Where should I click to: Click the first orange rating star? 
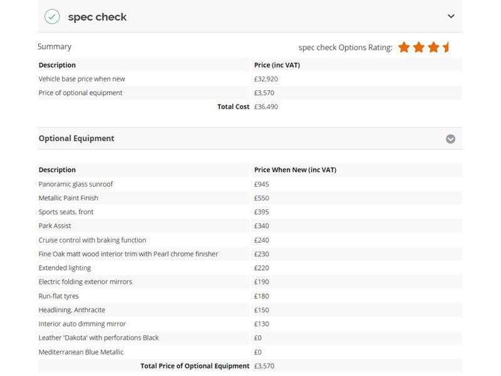pos(404,47)
